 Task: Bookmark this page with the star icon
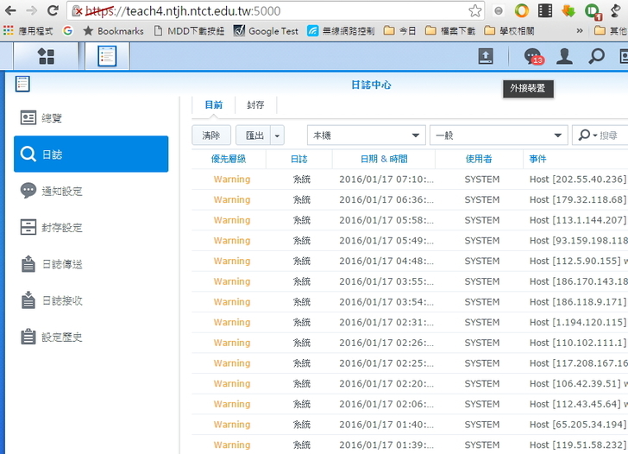[x=475, y=11]
